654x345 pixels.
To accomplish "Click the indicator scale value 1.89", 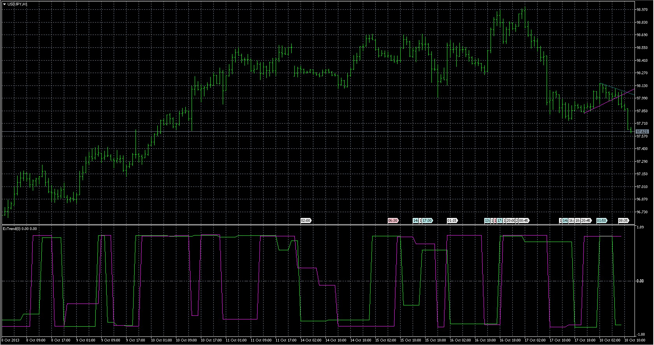I will [x=640, y=228].
